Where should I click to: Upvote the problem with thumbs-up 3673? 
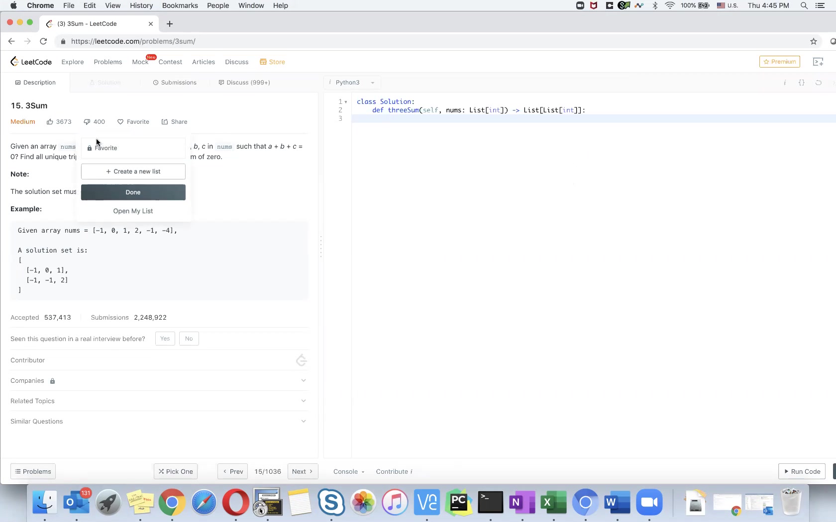59,122
